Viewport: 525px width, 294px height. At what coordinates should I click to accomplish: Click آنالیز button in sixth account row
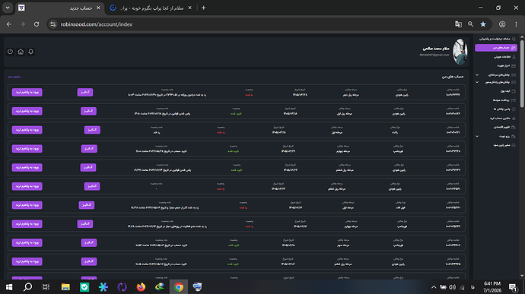point(92,186)
